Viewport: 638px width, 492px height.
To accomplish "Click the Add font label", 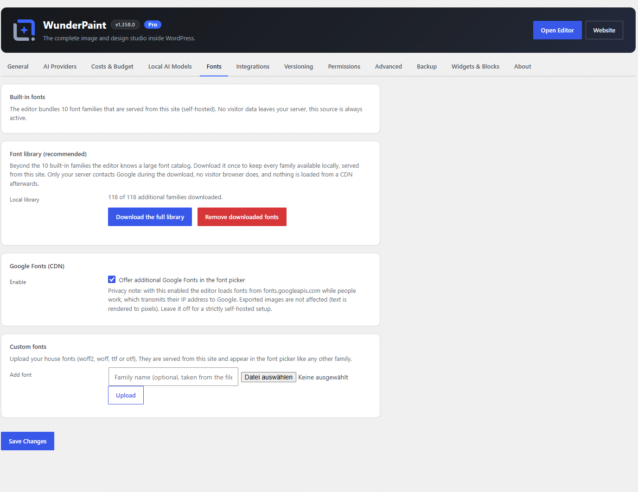I will click(x=21, y=375).
